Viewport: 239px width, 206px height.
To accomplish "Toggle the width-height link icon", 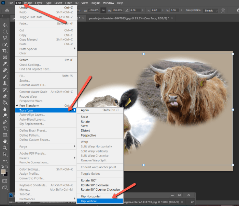I will 103,10.
